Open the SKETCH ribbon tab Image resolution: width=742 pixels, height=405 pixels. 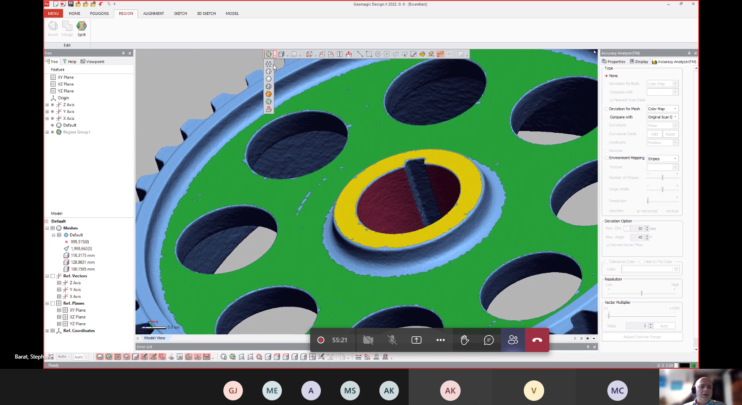click(x=180, y=13)
